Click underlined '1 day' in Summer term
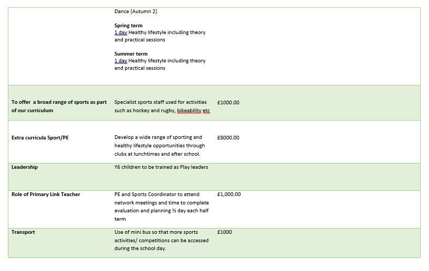The image size is (429, 271). pyautogui.click(x=121, y=61)
